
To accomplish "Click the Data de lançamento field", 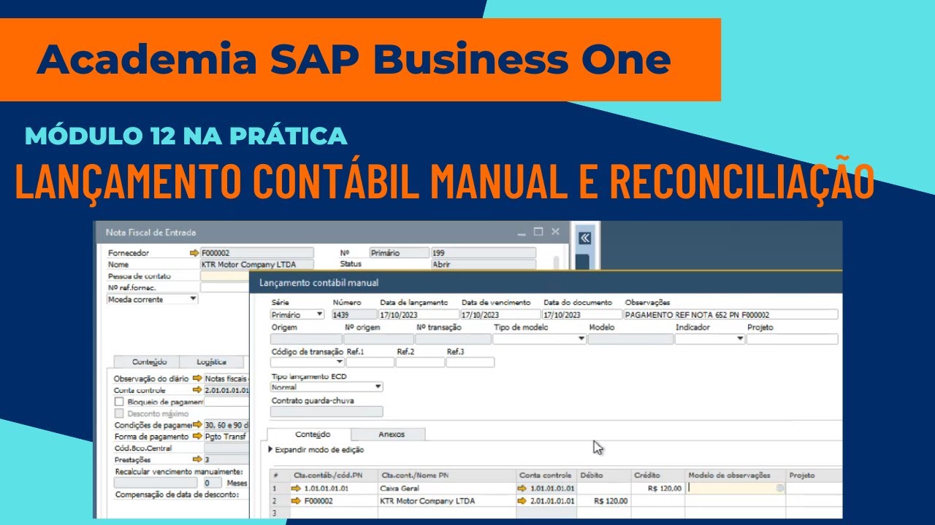I will [x=419, y=315].
